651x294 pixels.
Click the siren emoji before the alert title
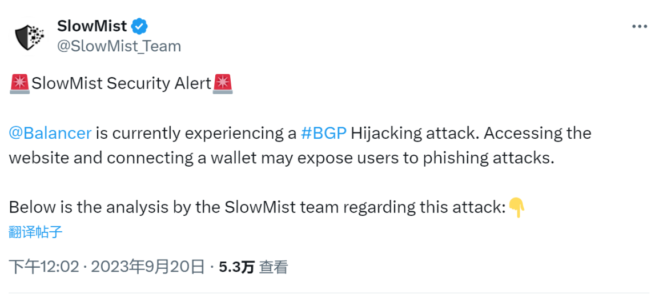[x=19, y=83]
